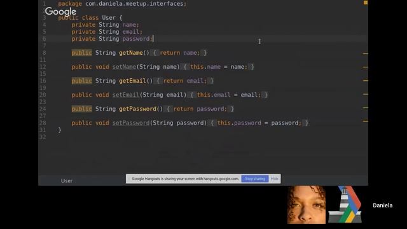Image resolution: width=407 pixels, height=229 pixels.
Task: Click the warning stripe mark beside setName
Action: coord(366,67)
